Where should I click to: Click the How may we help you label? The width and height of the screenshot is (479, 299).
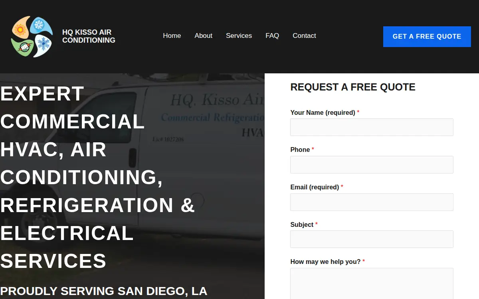[327, 262]
